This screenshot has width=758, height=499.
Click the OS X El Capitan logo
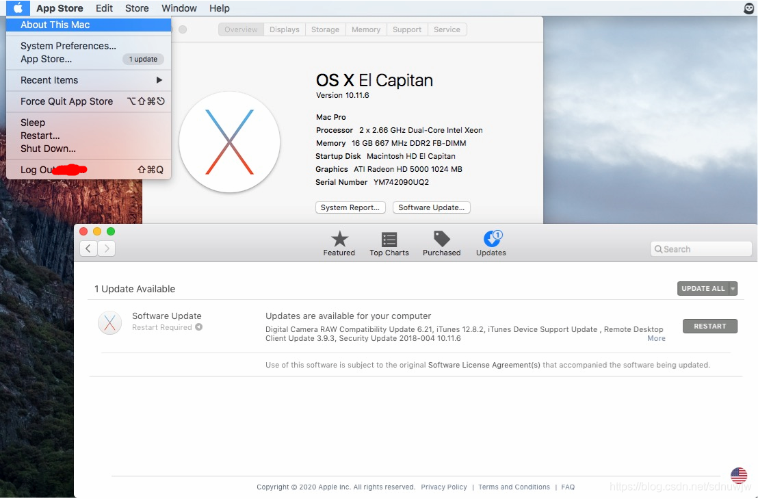(230, 142)
